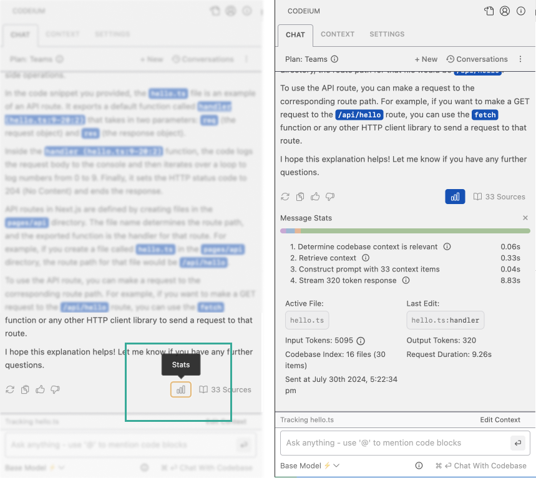The image size is (536, 478).
Task: Open the three-dot menu beside Conversations
Action: coord(520,59)
